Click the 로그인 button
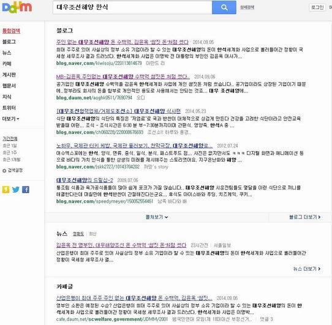 coord(317,7)
